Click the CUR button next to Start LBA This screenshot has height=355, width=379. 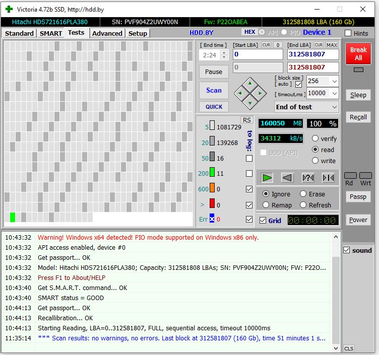coord(266,45)
